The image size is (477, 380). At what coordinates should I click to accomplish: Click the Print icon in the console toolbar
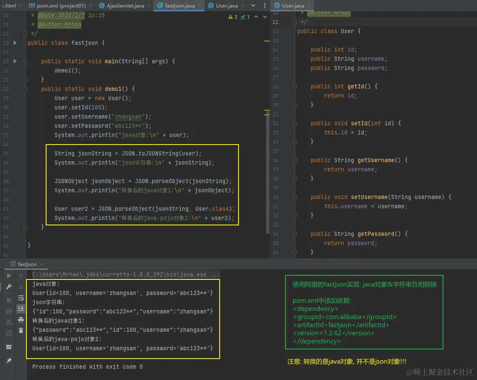click(x=21, y=320)
